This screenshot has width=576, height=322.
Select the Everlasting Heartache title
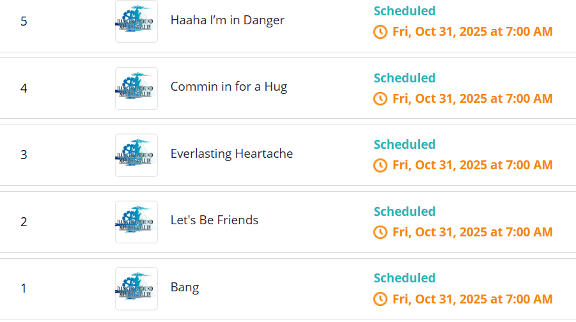point(231,154)
